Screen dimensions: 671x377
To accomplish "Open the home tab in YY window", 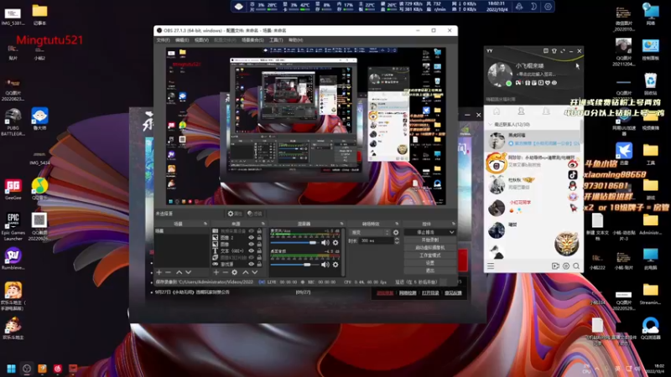I will [497, 111].
